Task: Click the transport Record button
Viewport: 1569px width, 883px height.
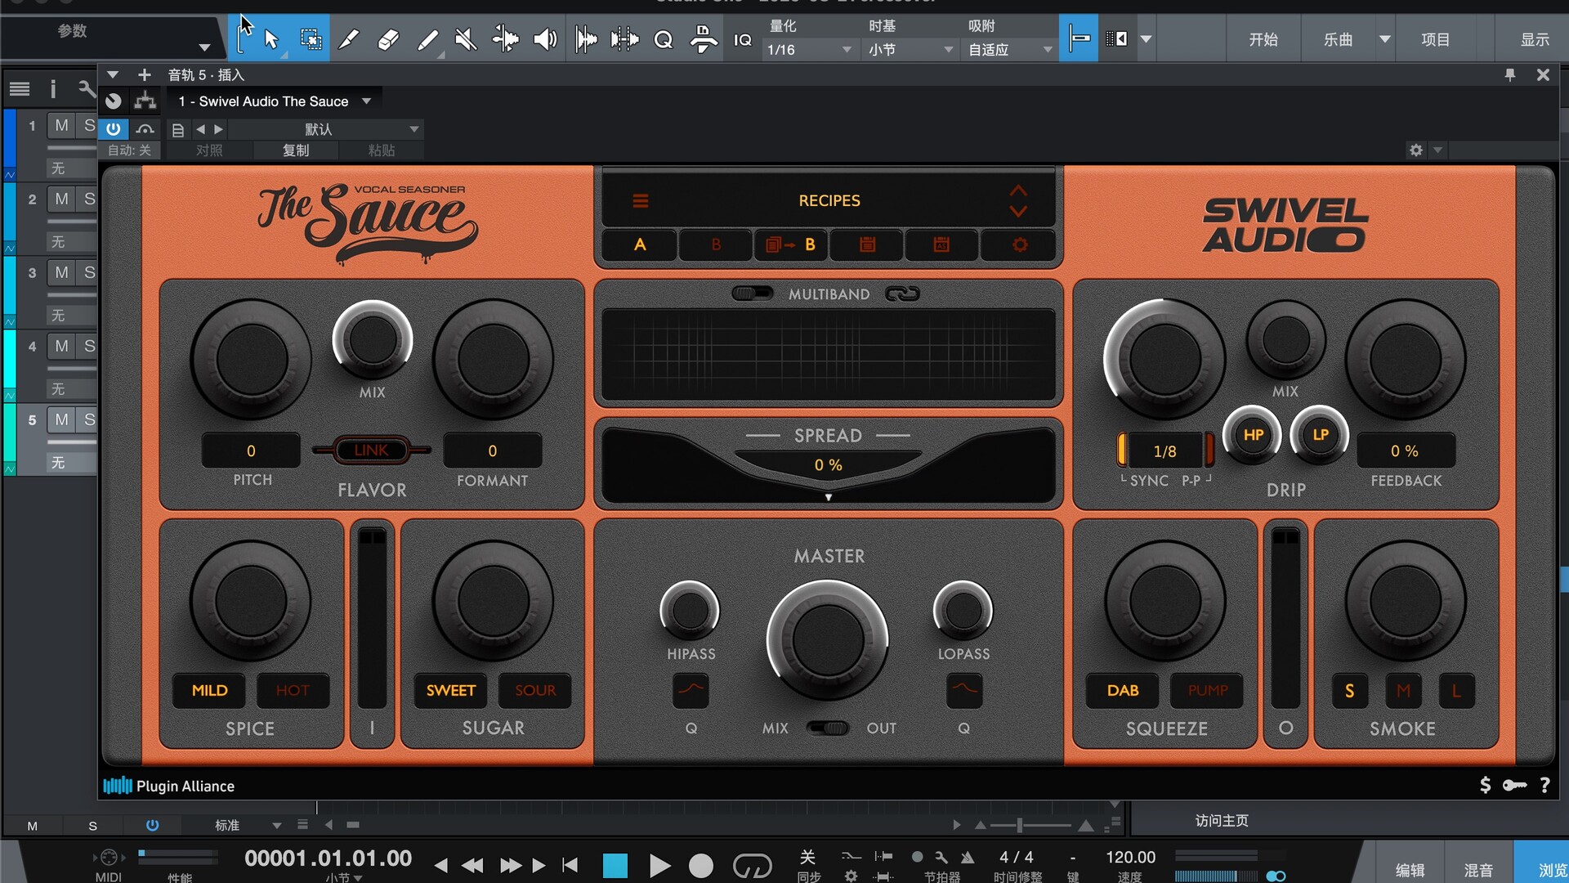Action: [x=701, y=866]
